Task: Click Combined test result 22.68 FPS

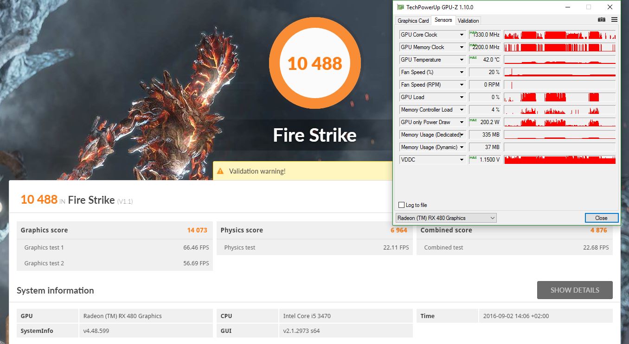Action: click(x=596, y=248)
